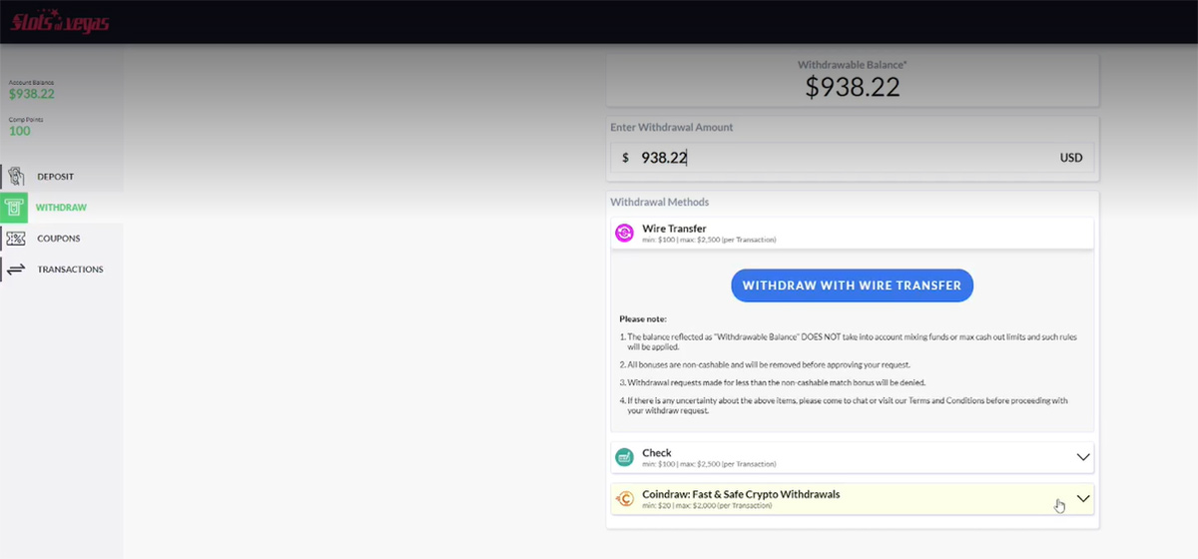Click the USD currency label
Viewport: 1198px width, 559px height.
point(1070,158)
